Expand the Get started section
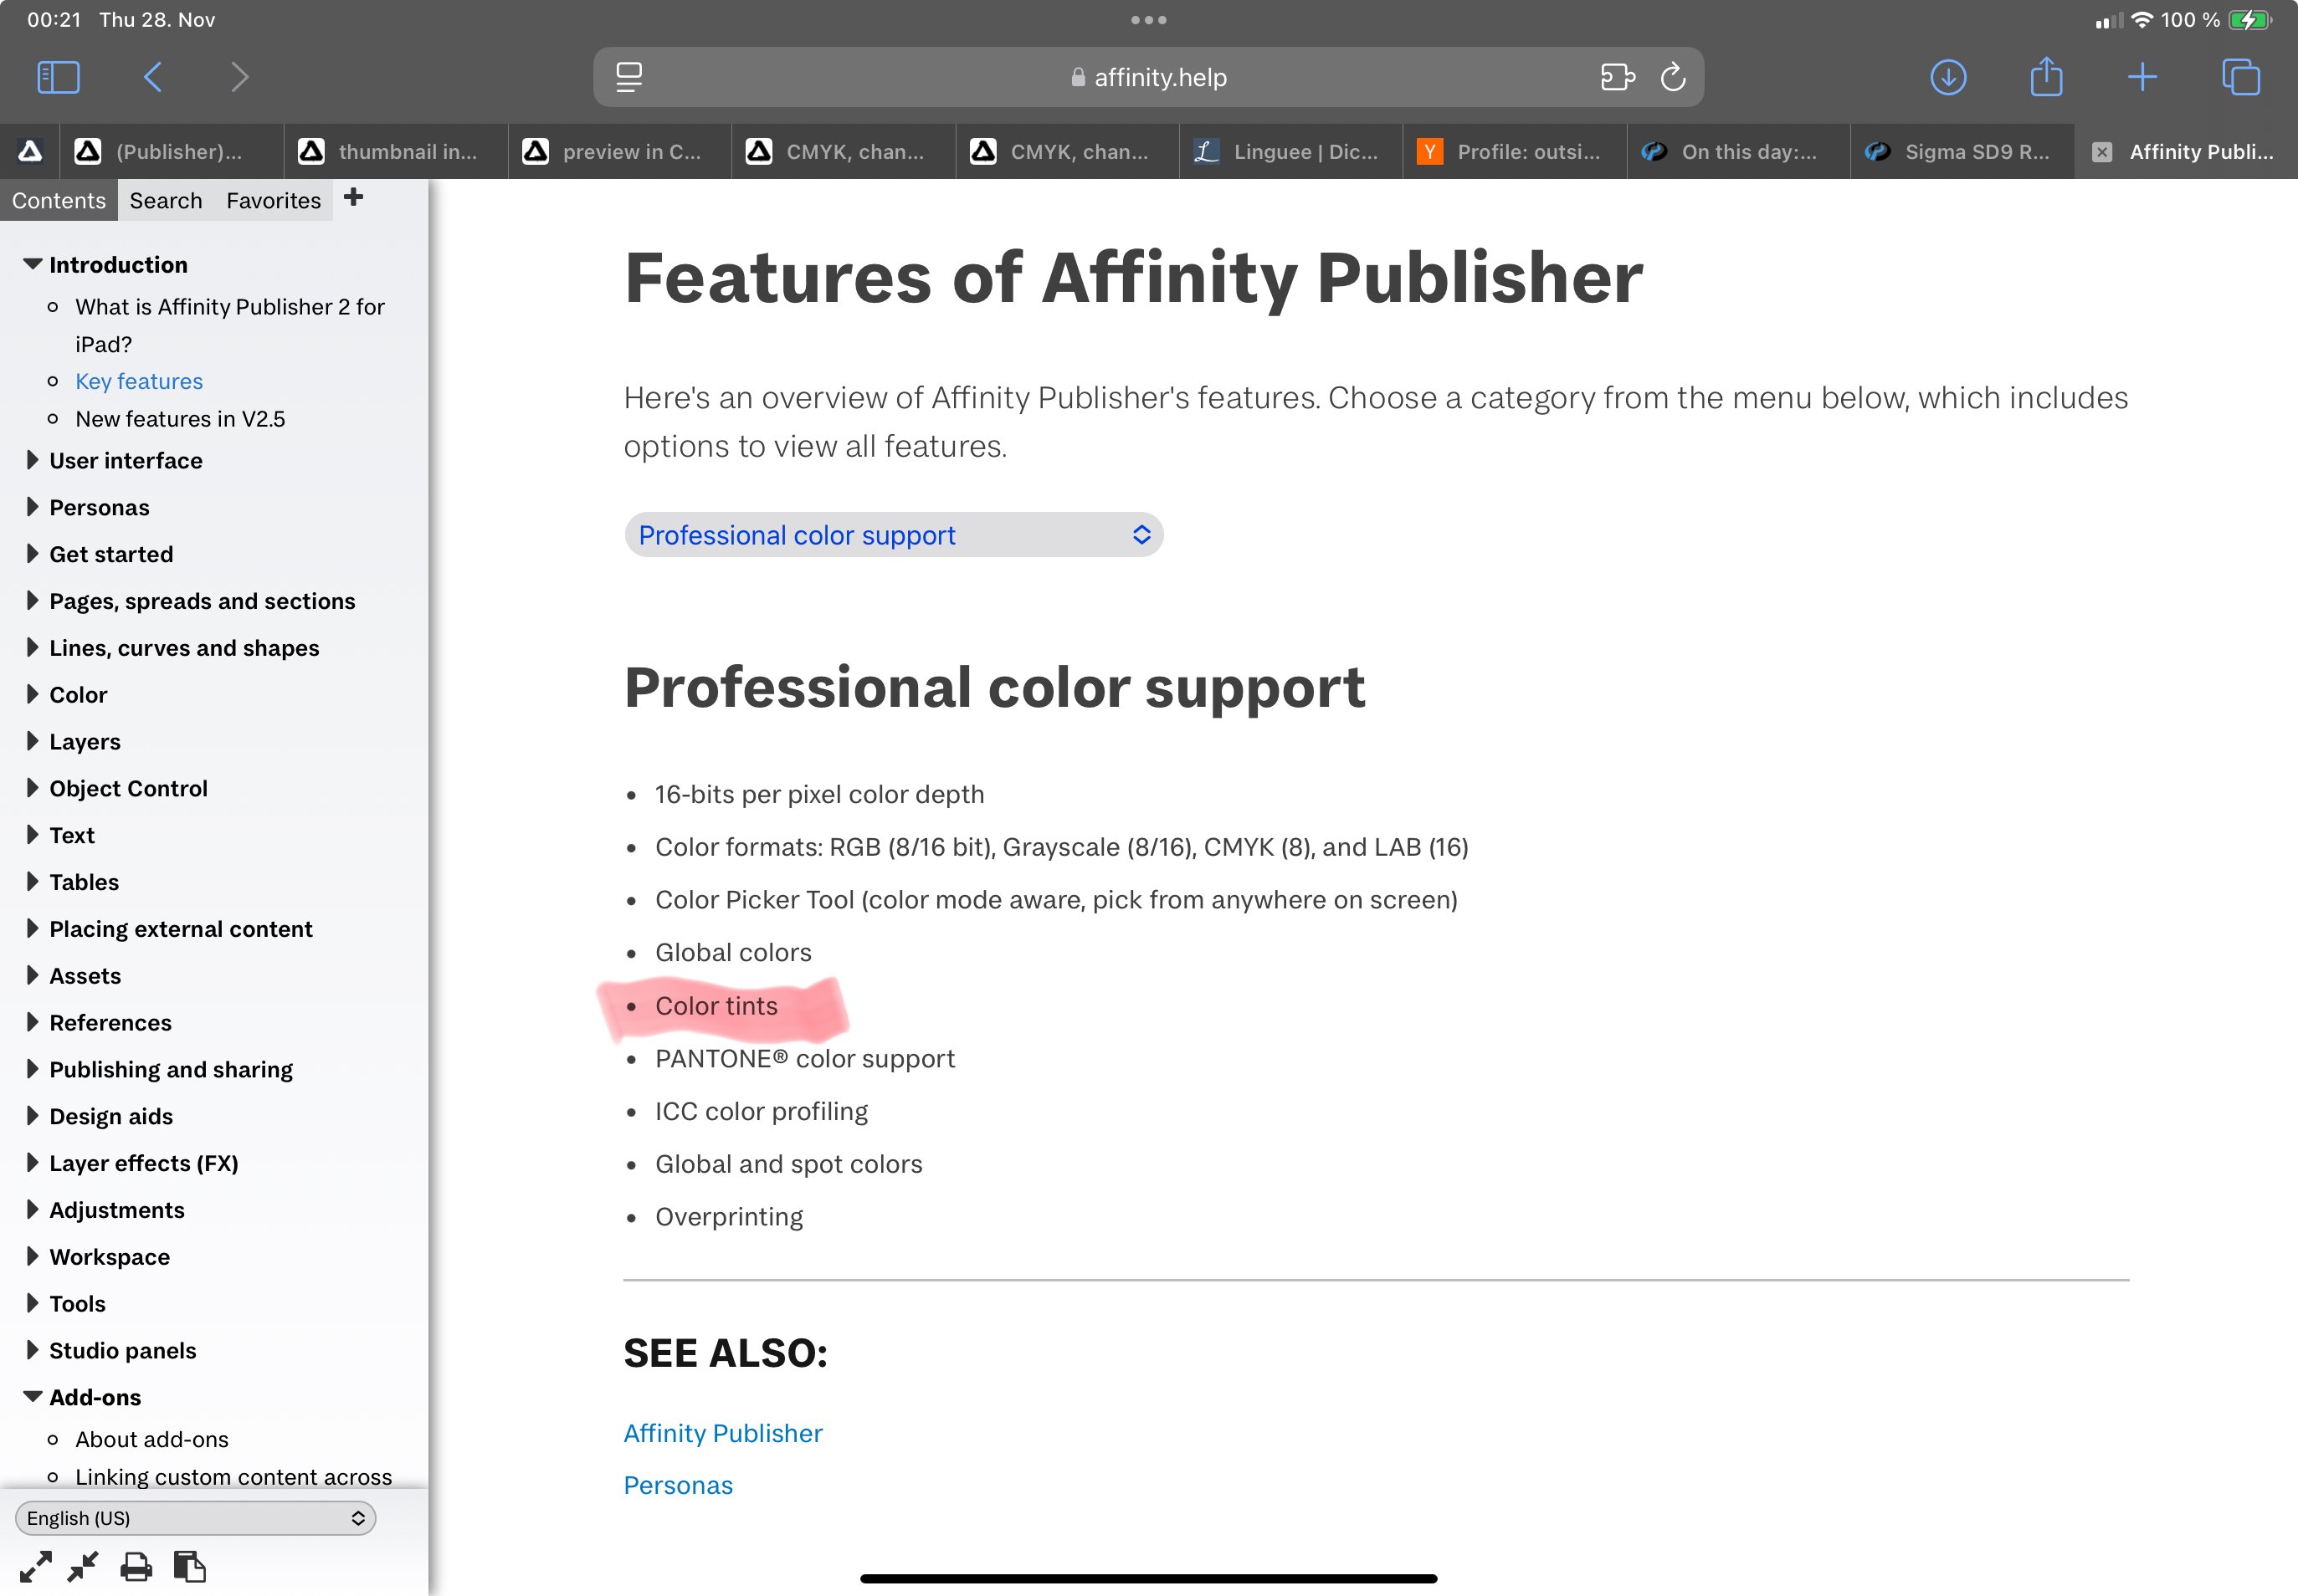This screenshot has width=2298, height=1596. pos(32,554)
